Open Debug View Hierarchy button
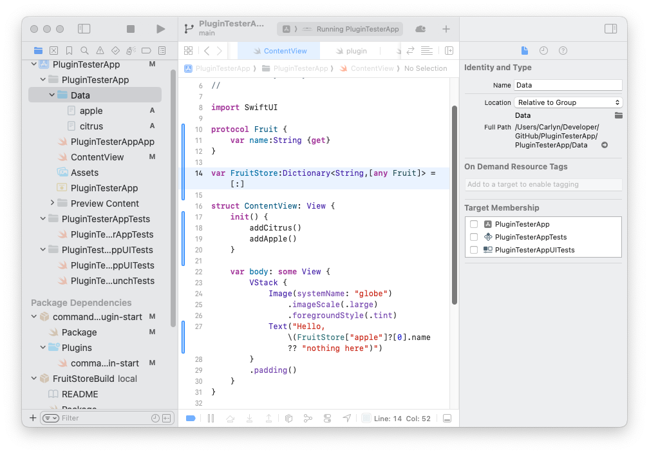649x454 pixels. (289, 419)
